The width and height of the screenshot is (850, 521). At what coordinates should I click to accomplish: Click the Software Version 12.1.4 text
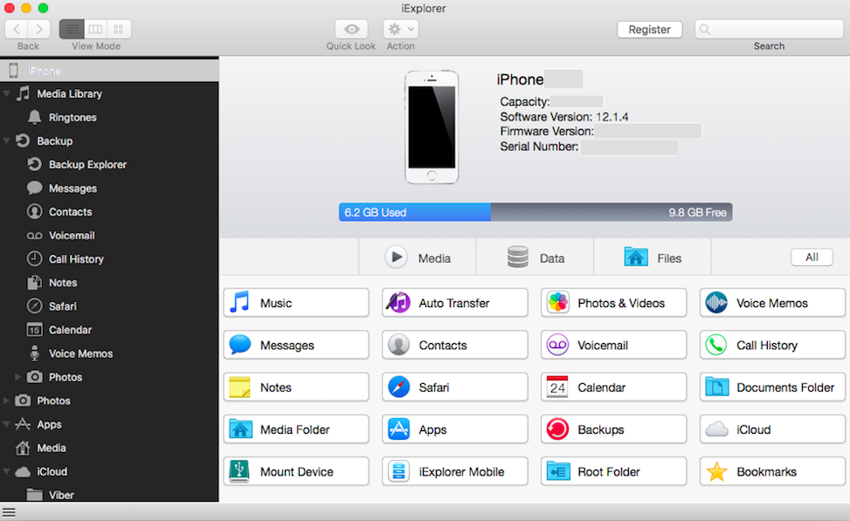[563, 116]
